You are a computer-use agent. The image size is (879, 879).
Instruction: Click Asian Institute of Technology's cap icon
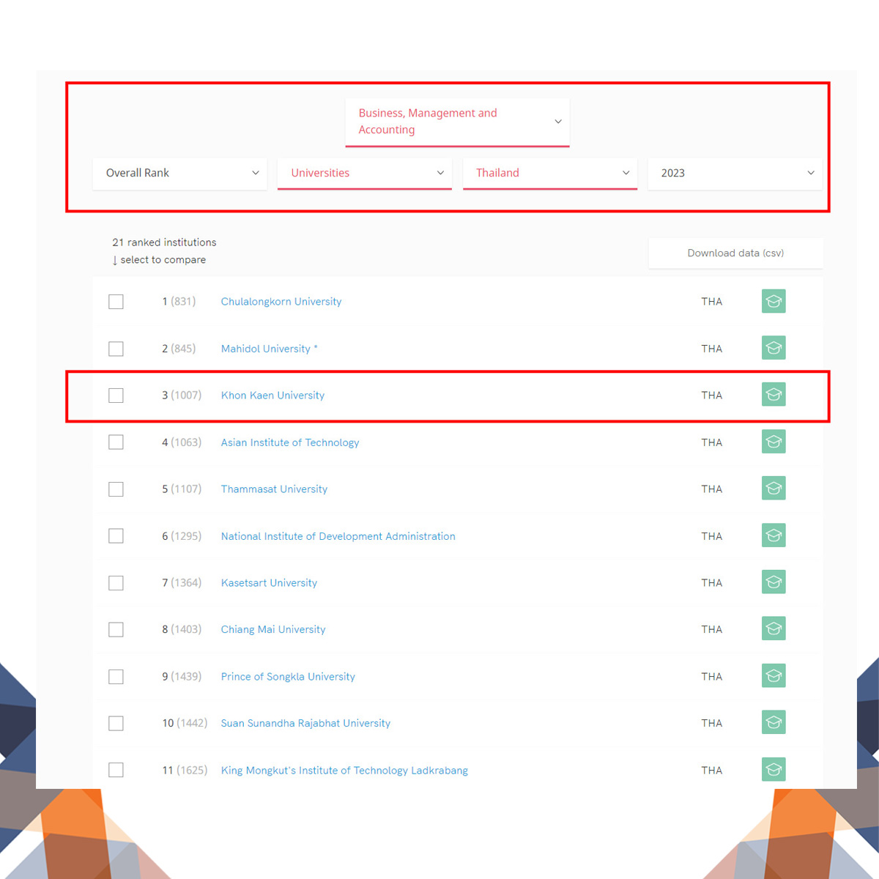point(774,442)
